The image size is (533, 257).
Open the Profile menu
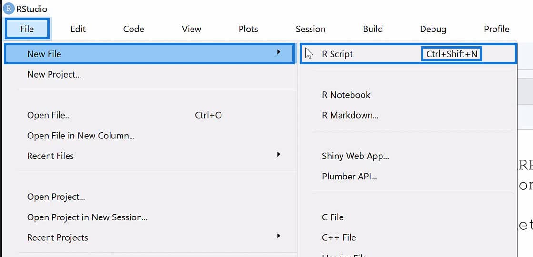(x=497, y=29)
